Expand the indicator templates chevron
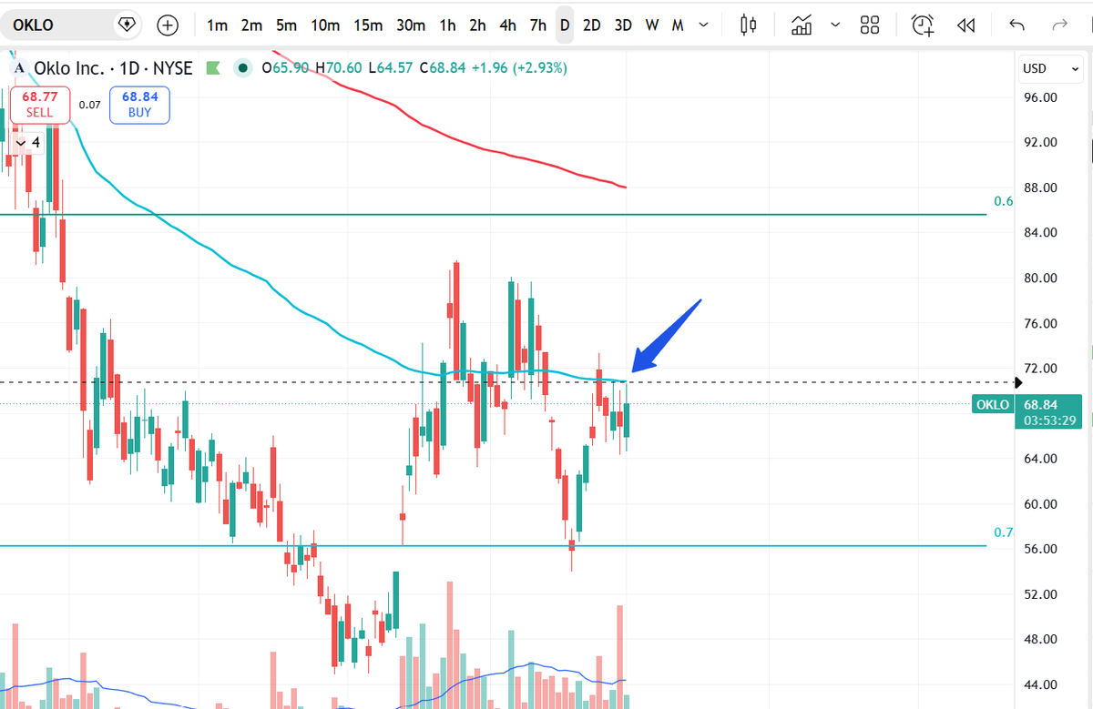Viewport: 1093px width, 709px height. 835,25
